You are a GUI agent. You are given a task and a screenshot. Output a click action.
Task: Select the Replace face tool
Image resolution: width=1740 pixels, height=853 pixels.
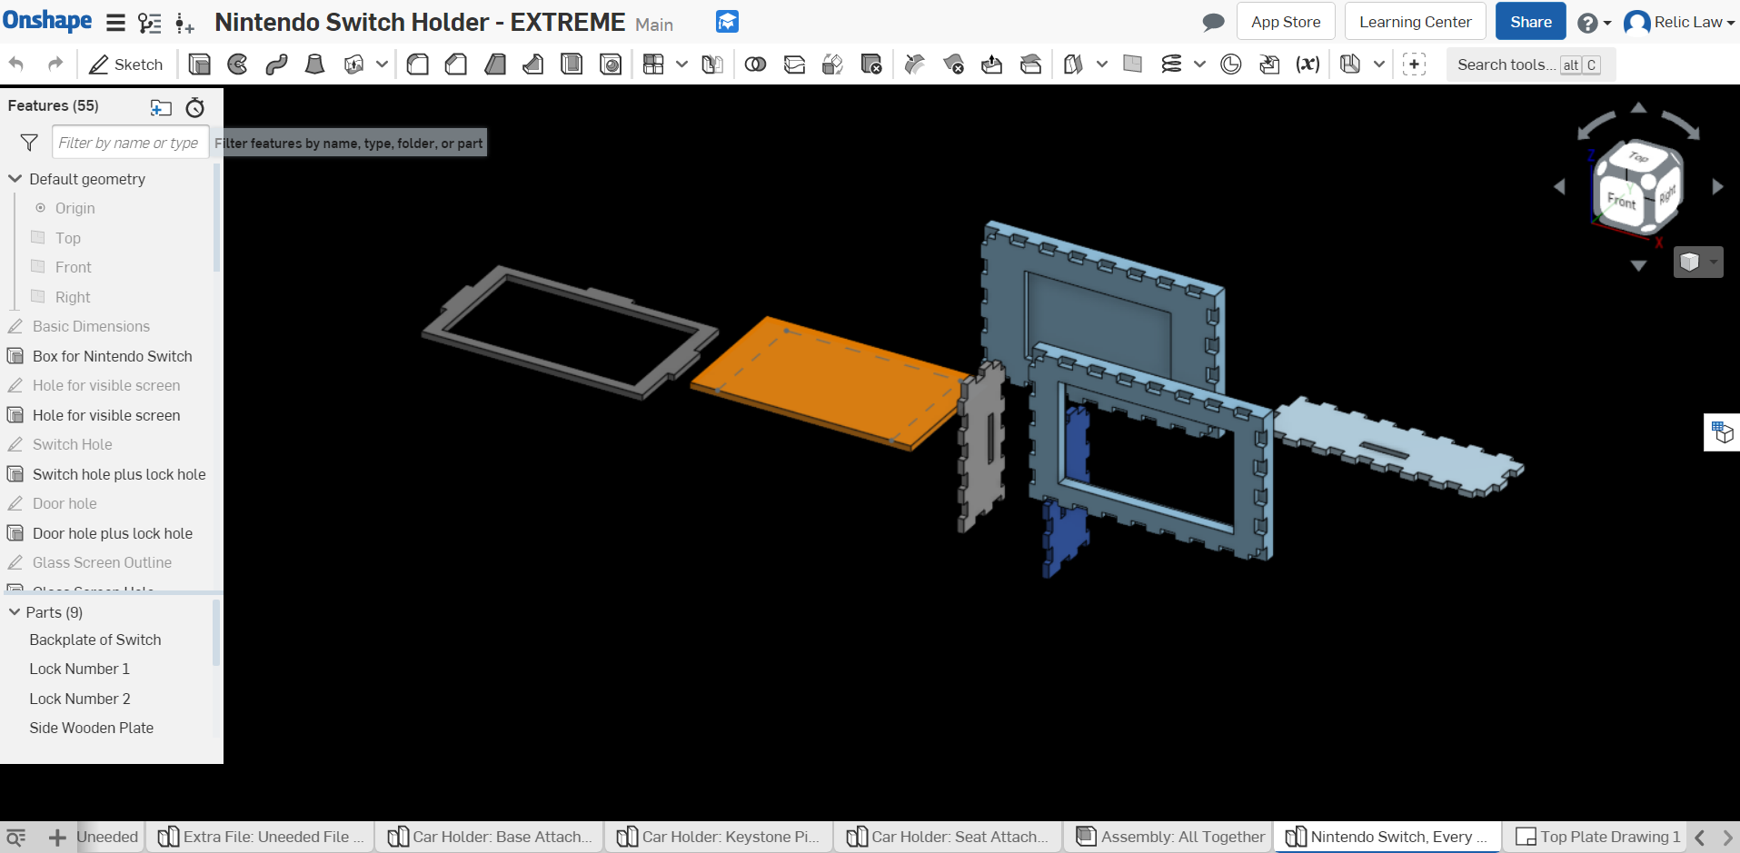tap(1030, 64)
